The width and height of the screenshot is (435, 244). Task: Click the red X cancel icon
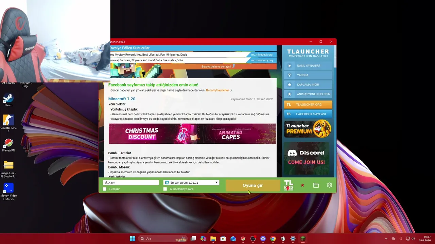point(302,185)
